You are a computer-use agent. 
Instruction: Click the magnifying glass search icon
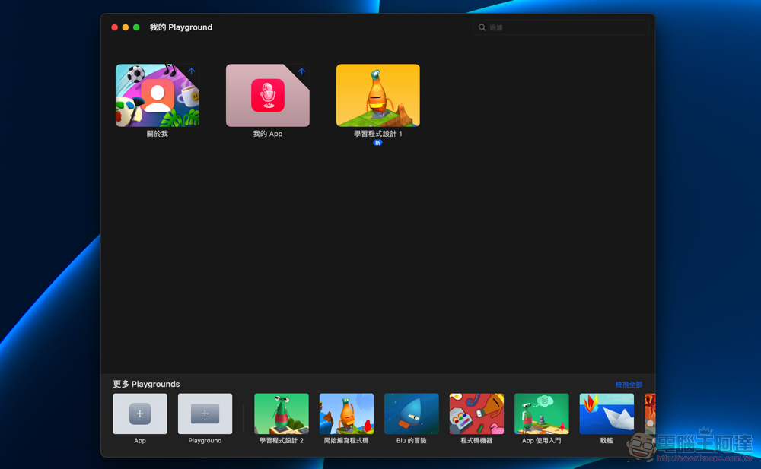[x=482, y=27]
